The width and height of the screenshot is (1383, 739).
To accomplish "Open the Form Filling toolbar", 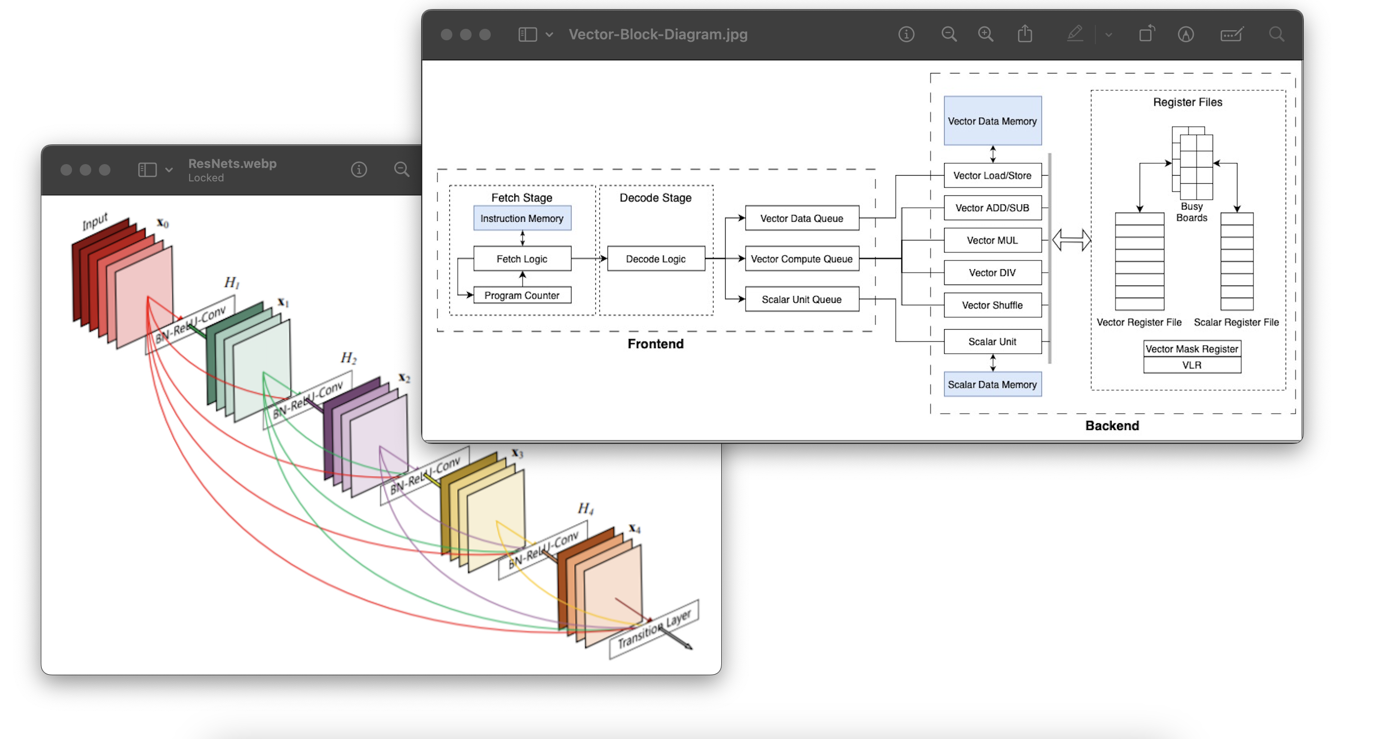I will pyautogui.click(x=1231, y=35).
